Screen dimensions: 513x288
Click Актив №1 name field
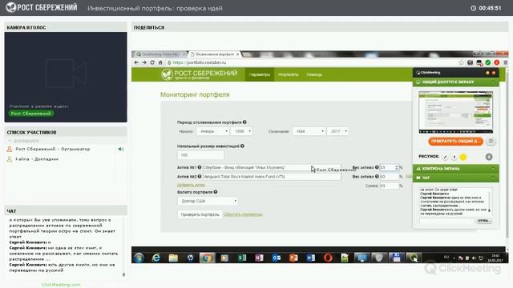(x=272, y=167)
